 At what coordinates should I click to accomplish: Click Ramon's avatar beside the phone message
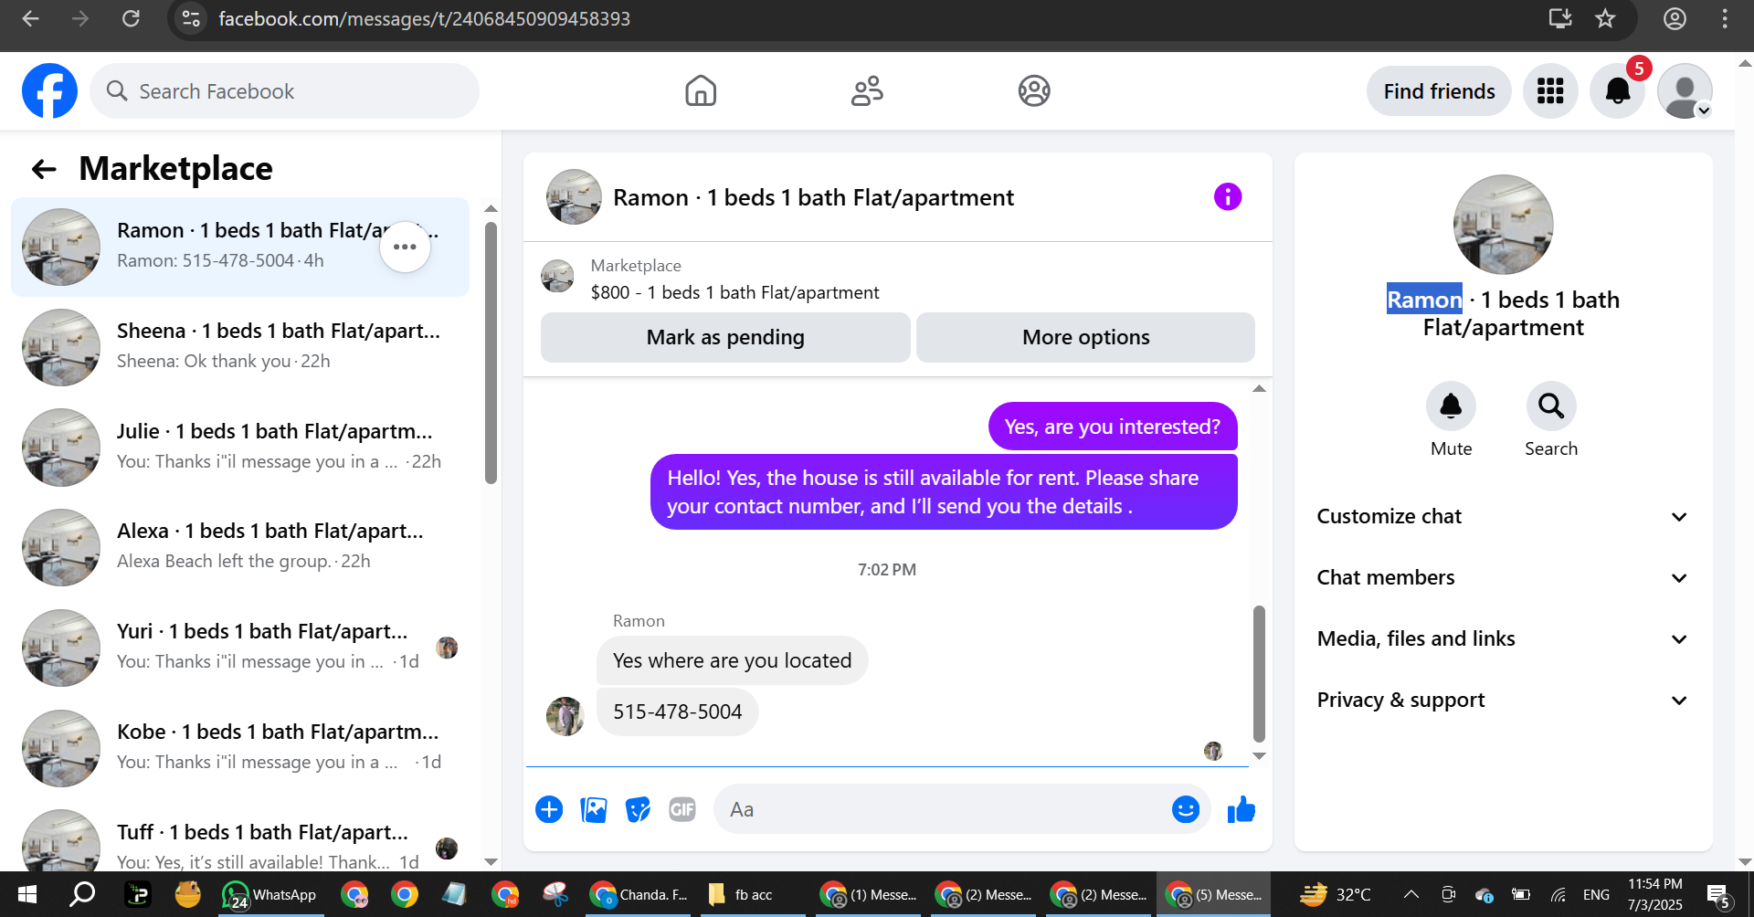pyautogui.click(x=565, y=716)
